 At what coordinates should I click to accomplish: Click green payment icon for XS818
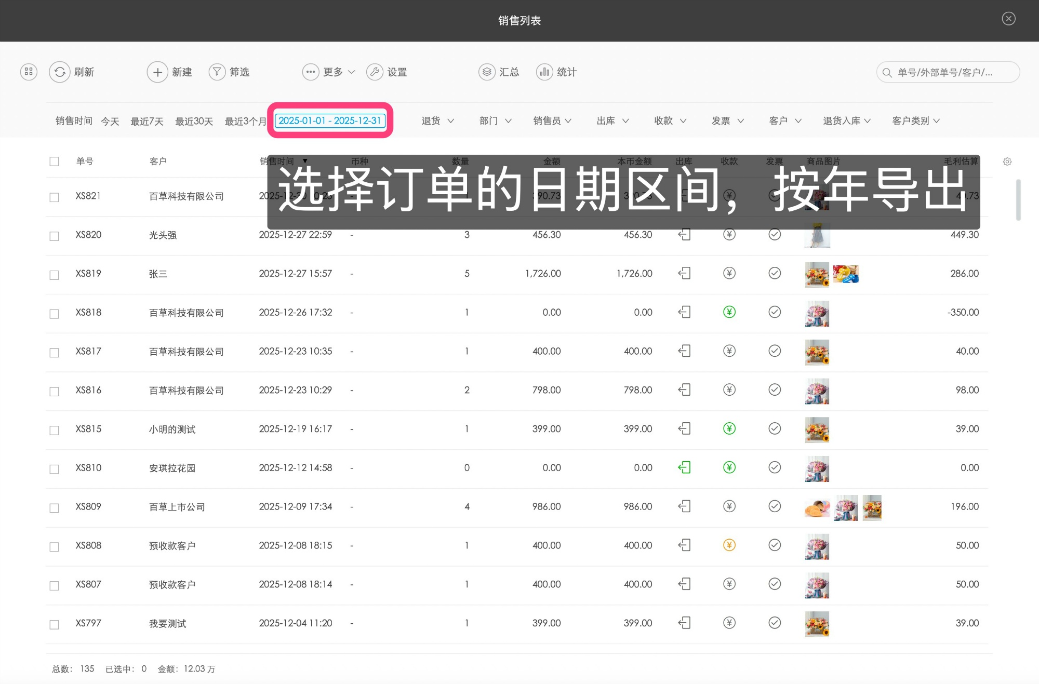(729, 312)
